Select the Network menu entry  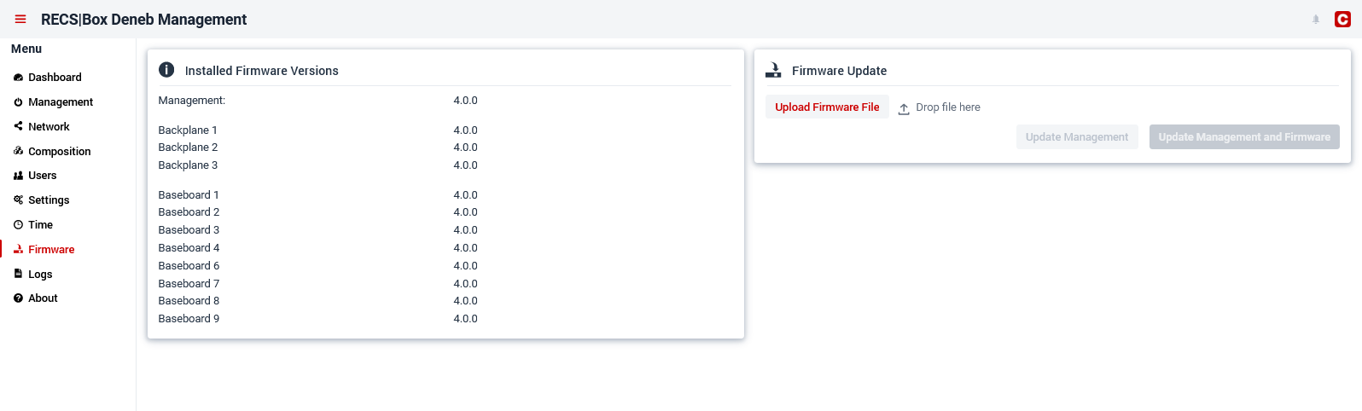49,127
